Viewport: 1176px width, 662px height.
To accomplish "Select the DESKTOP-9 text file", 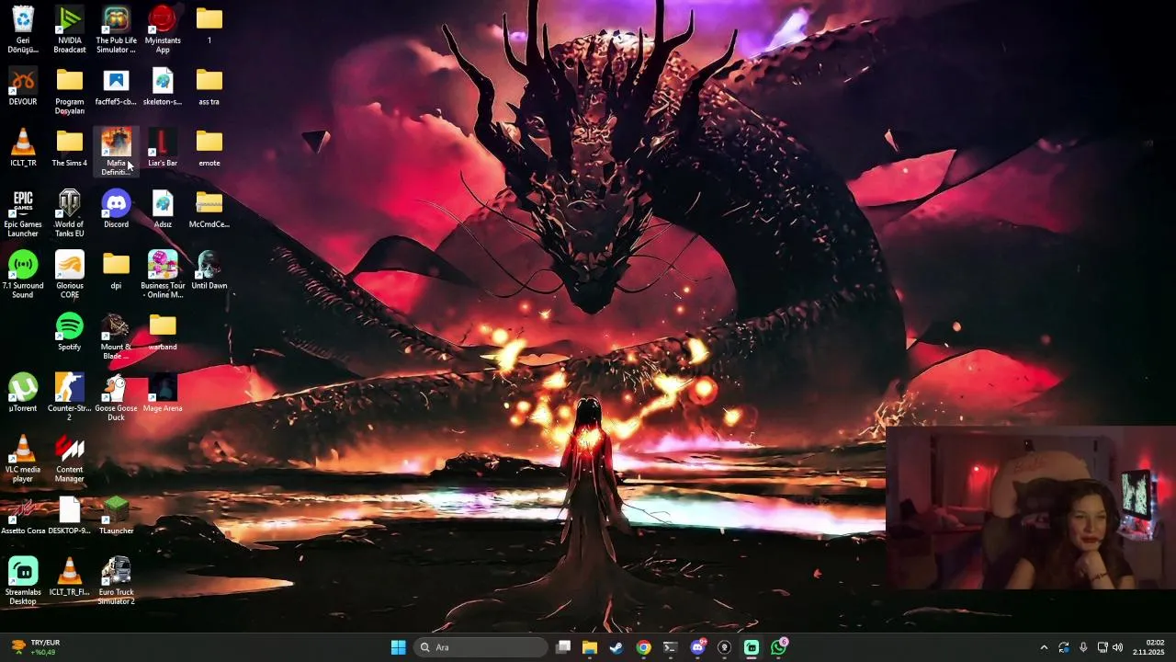I will (x=70, y=515).
